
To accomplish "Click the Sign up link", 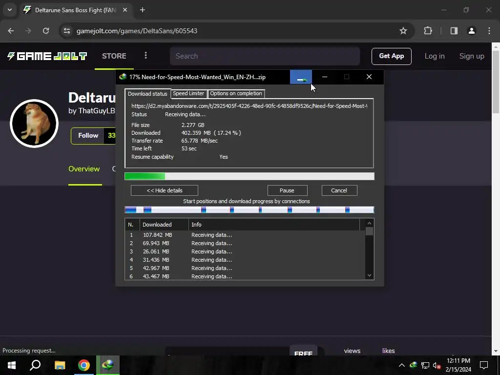I will [472, 56].
